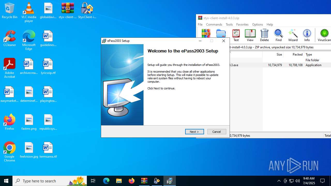Viewport: 331px width, 186px height.
Task: Select republicsys... image file on desktop
Action: [x=48, y=122]
